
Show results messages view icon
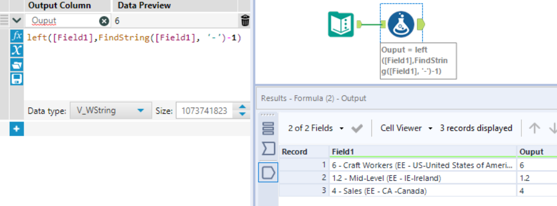pyautogui.click(x=268, y=128)
